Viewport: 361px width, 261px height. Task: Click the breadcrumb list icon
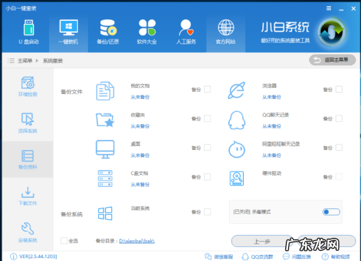click(11, 60)
